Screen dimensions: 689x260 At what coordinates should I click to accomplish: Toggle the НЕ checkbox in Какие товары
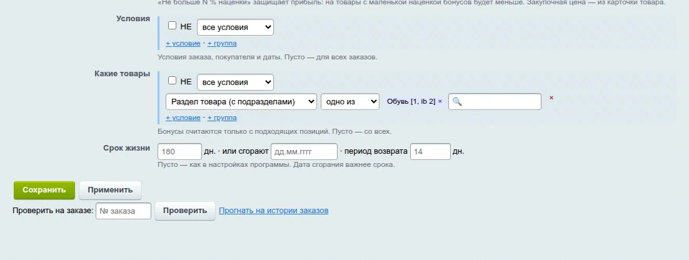pyautogui.click(x=173, y=81)
